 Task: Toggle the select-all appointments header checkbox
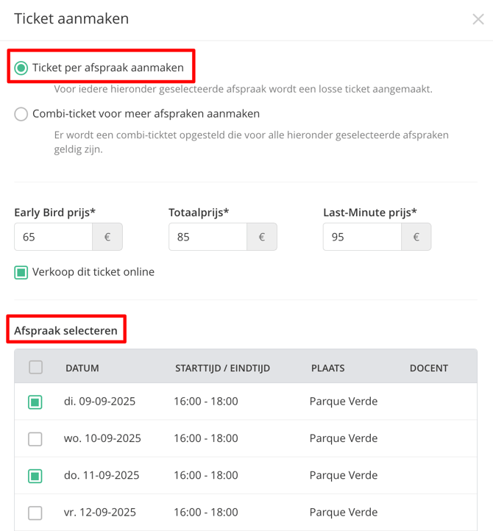tap(35, 368)
